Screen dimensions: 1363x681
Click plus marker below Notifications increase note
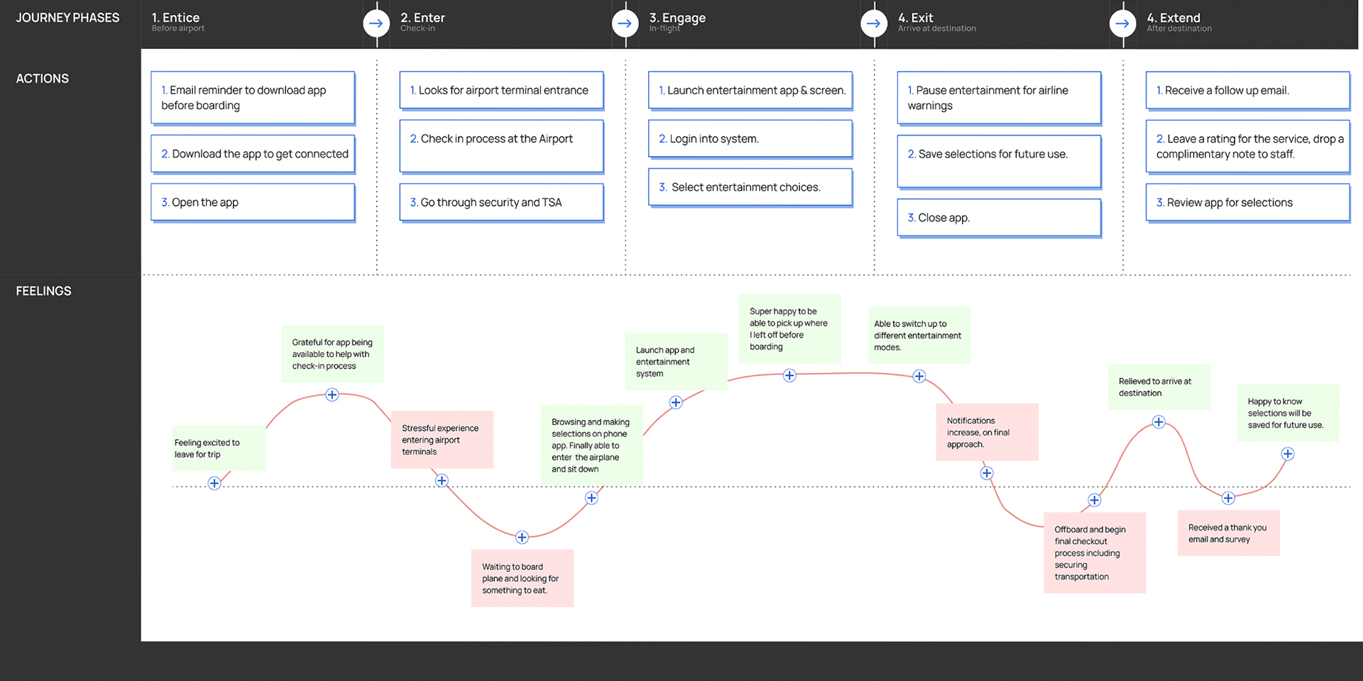pos(987,473)
